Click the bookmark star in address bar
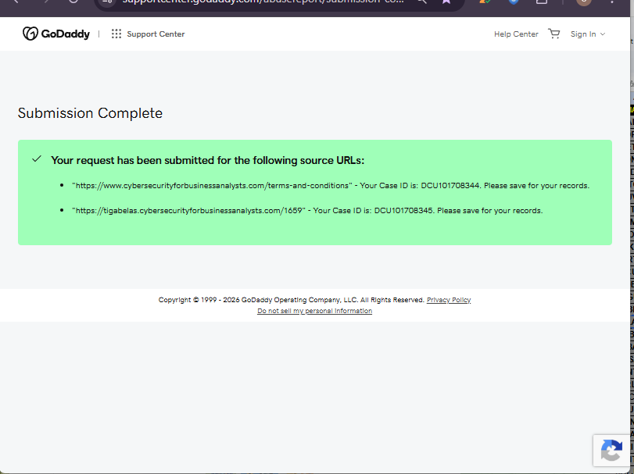The width and height of the screenshot is (634, 474). click(446, 2)
